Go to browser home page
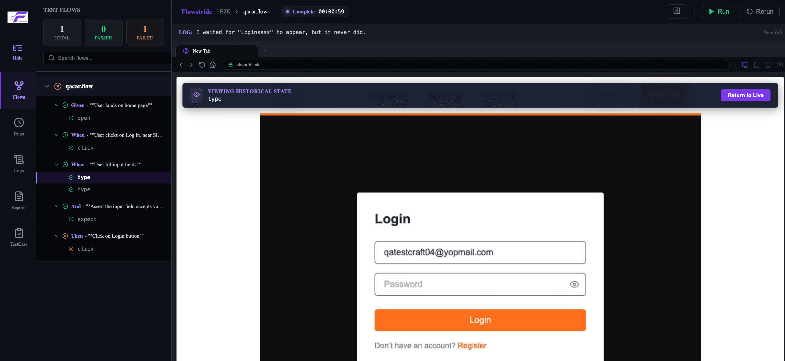Viewport: 785px width, 361px height. tap(213, 65)
